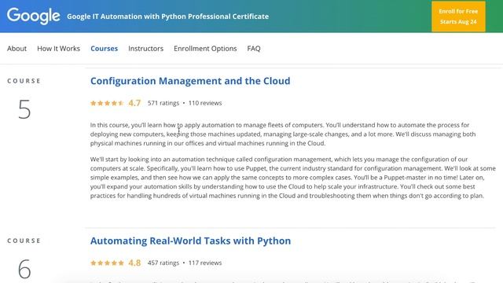Open the About tab
Screen dimensions: 503x283
point(17,49)
